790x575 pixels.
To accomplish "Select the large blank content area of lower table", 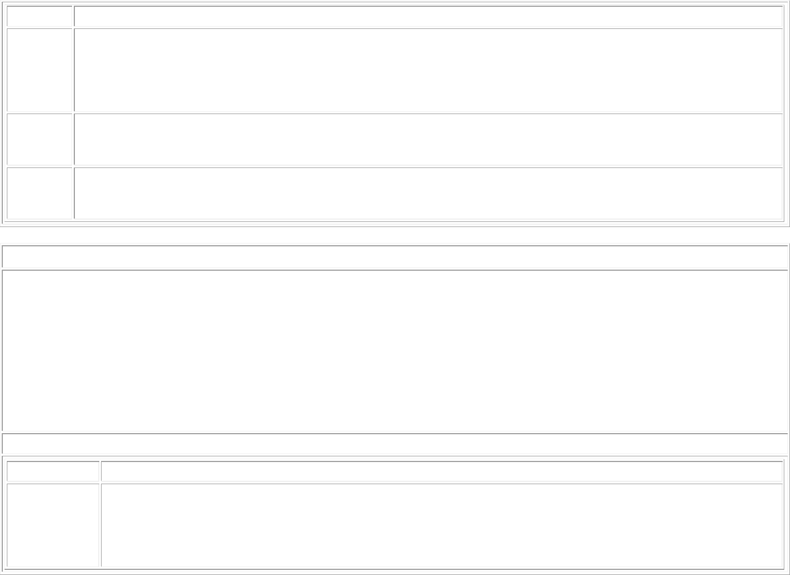I will click(x=395, y=350).
